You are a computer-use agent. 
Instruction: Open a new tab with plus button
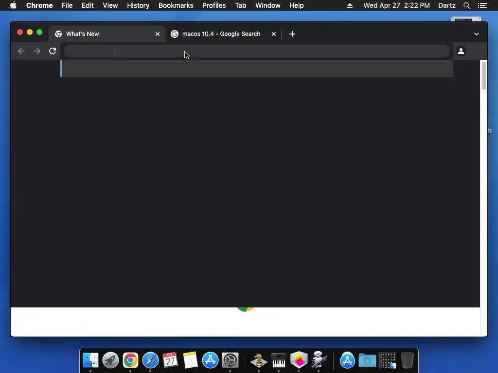292,34
